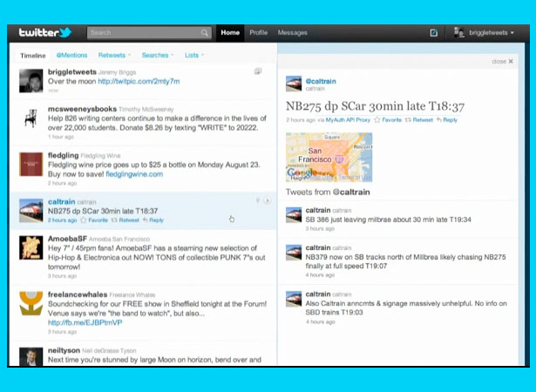Expand the Lists dropdown tab
This screenshot has width=536, height=392.
[x=194, y=55]
